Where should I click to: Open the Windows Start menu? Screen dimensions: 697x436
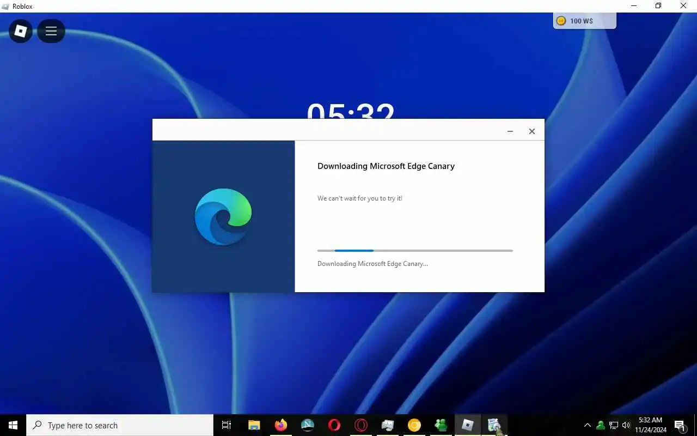13,425
